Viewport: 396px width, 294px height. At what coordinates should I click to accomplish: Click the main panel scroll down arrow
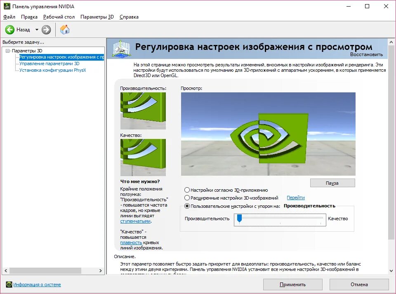point(391,271)
